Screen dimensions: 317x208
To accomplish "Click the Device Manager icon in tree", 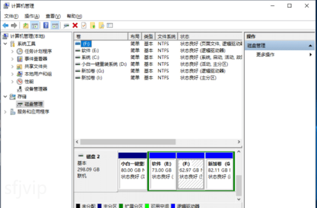I will click(20, 89).
